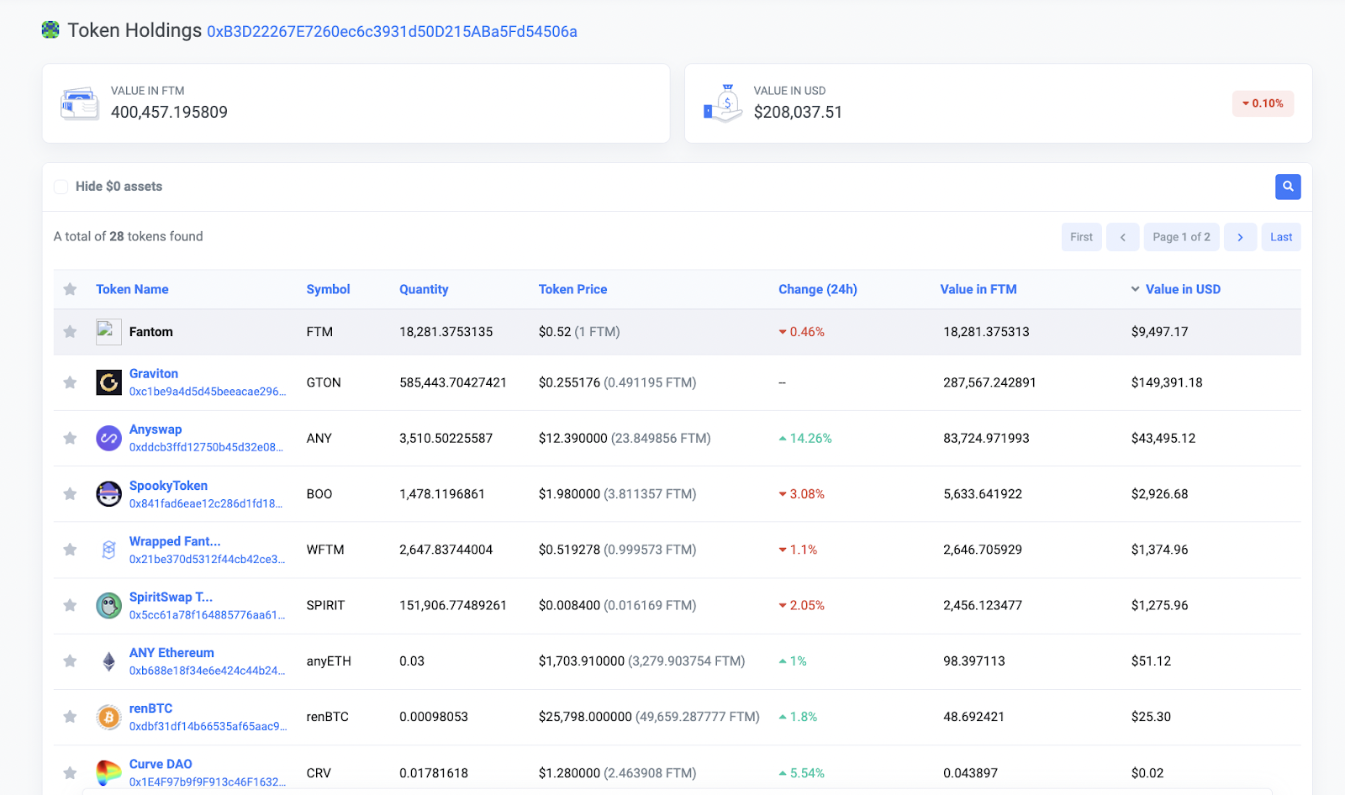Click the Fantom token image icon

(x=108, y=332)
